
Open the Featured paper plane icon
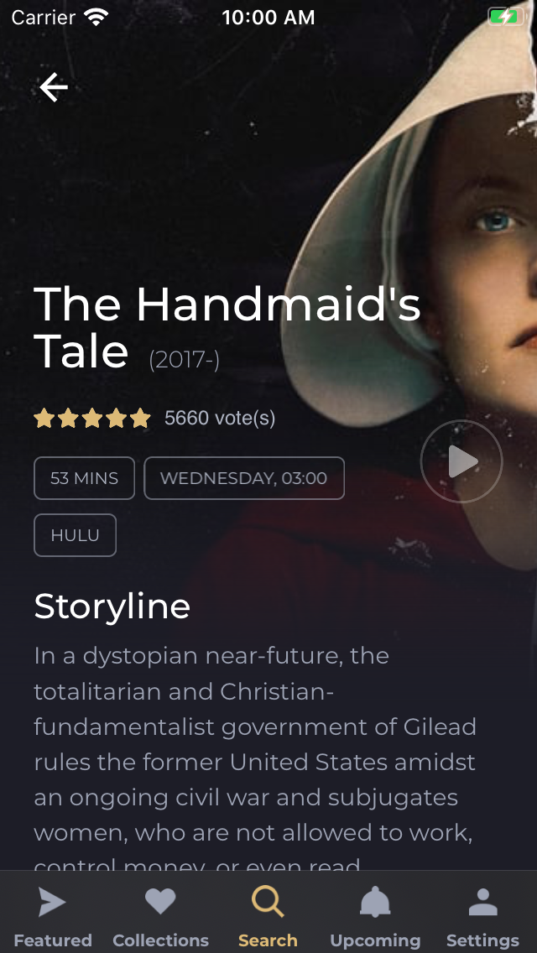(x=52, y=902)
